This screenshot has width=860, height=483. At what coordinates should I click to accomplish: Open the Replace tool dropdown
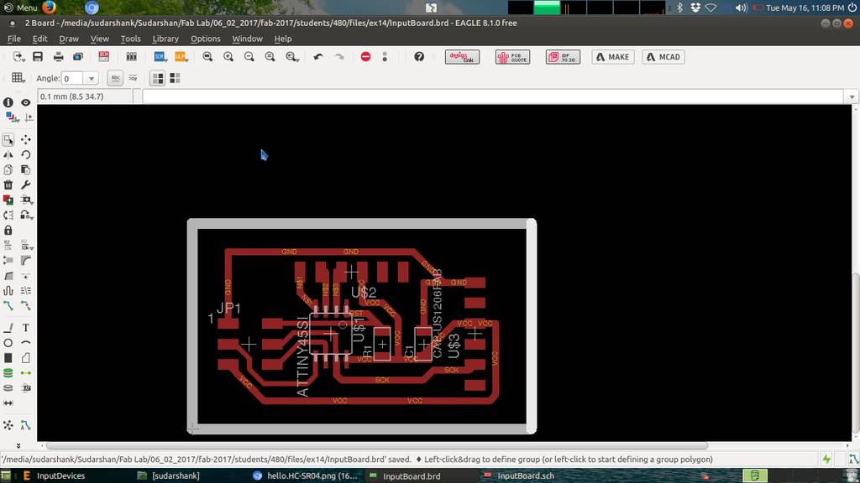pyautogui.click(x=26, y=216)
